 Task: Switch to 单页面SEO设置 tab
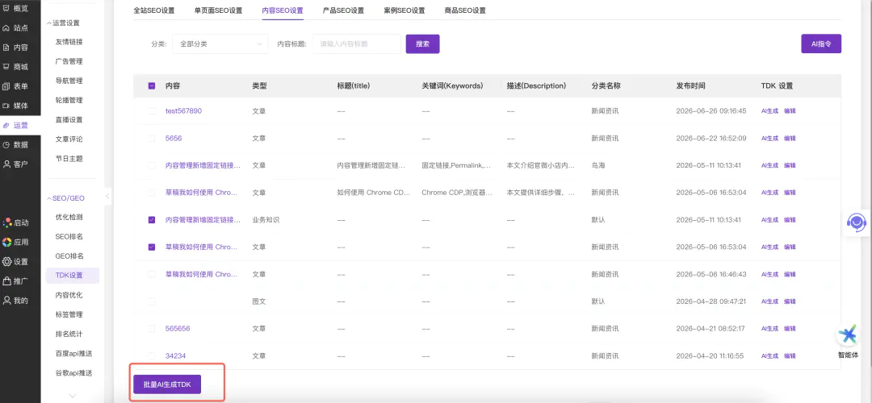click(218, 10)
